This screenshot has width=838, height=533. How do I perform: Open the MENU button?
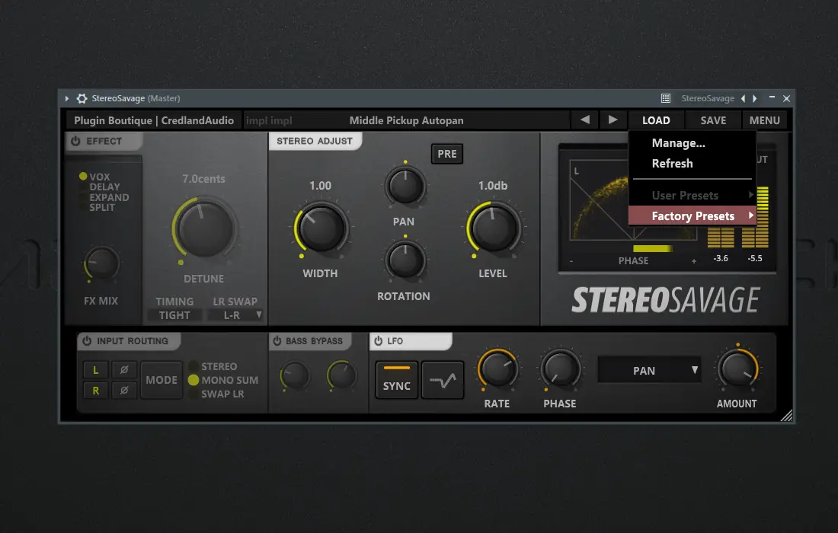(764, 120)
